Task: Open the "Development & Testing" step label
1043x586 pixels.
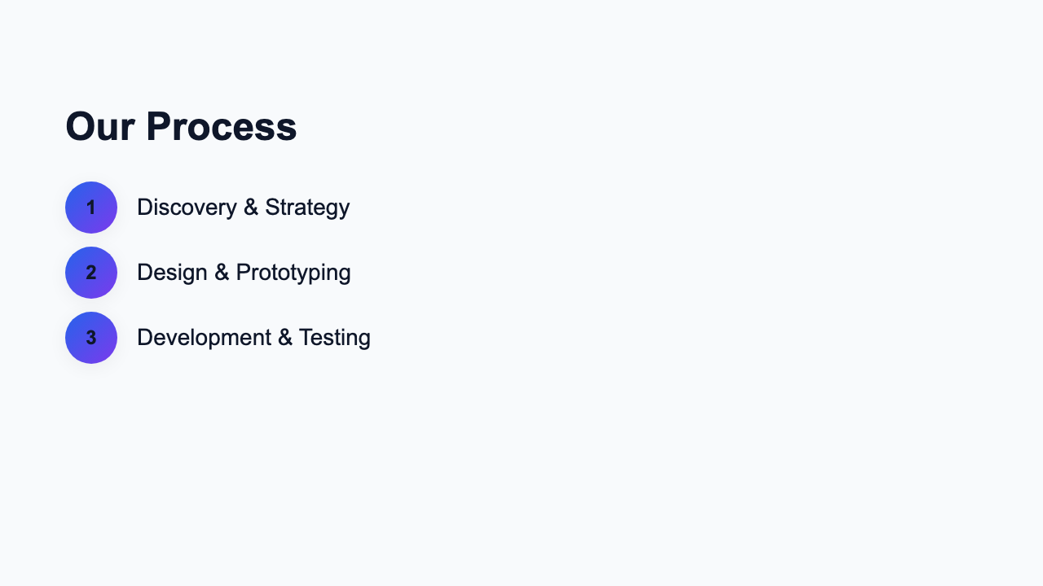Action: [253, 338]
